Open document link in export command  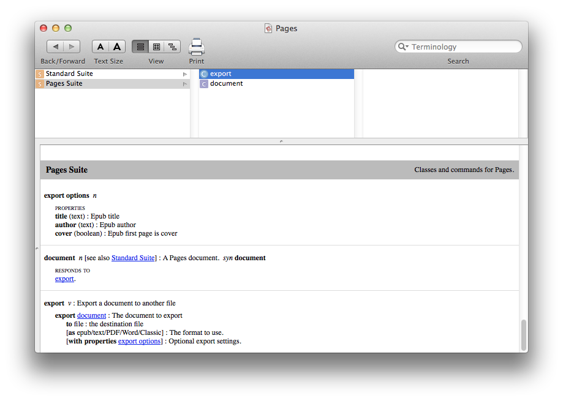point(91,315)
